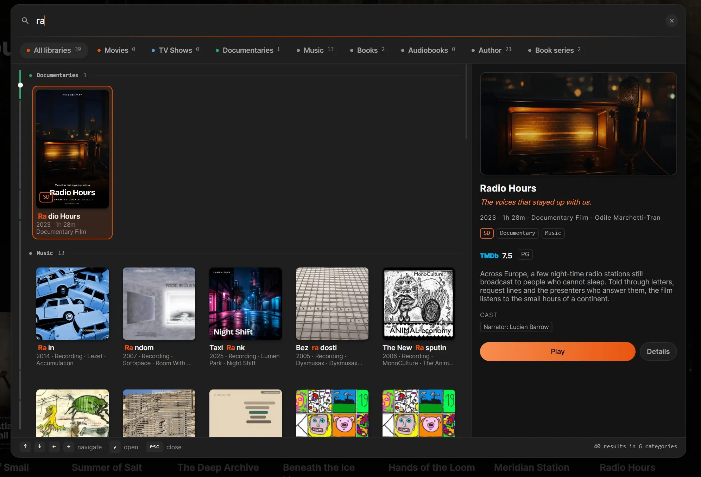The image size is (701, 477).
Task: Click the SD quality tag in details
Action: (487, 233)
